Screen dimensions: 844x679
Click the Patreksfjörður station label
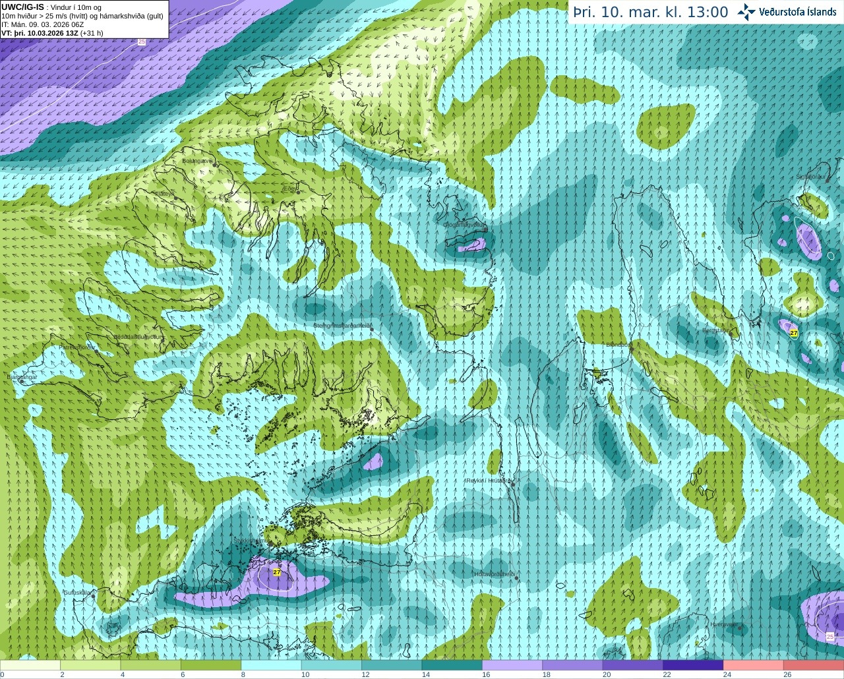(77, 347)
